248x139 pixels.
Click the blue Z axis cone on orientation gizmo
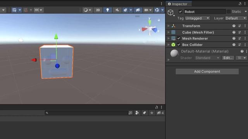point(155,30)
